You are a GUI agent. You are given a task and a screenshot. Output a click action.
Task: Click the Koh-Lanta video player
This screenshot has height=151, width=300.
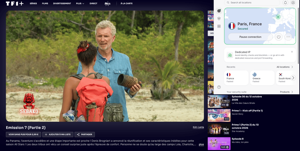105,66
